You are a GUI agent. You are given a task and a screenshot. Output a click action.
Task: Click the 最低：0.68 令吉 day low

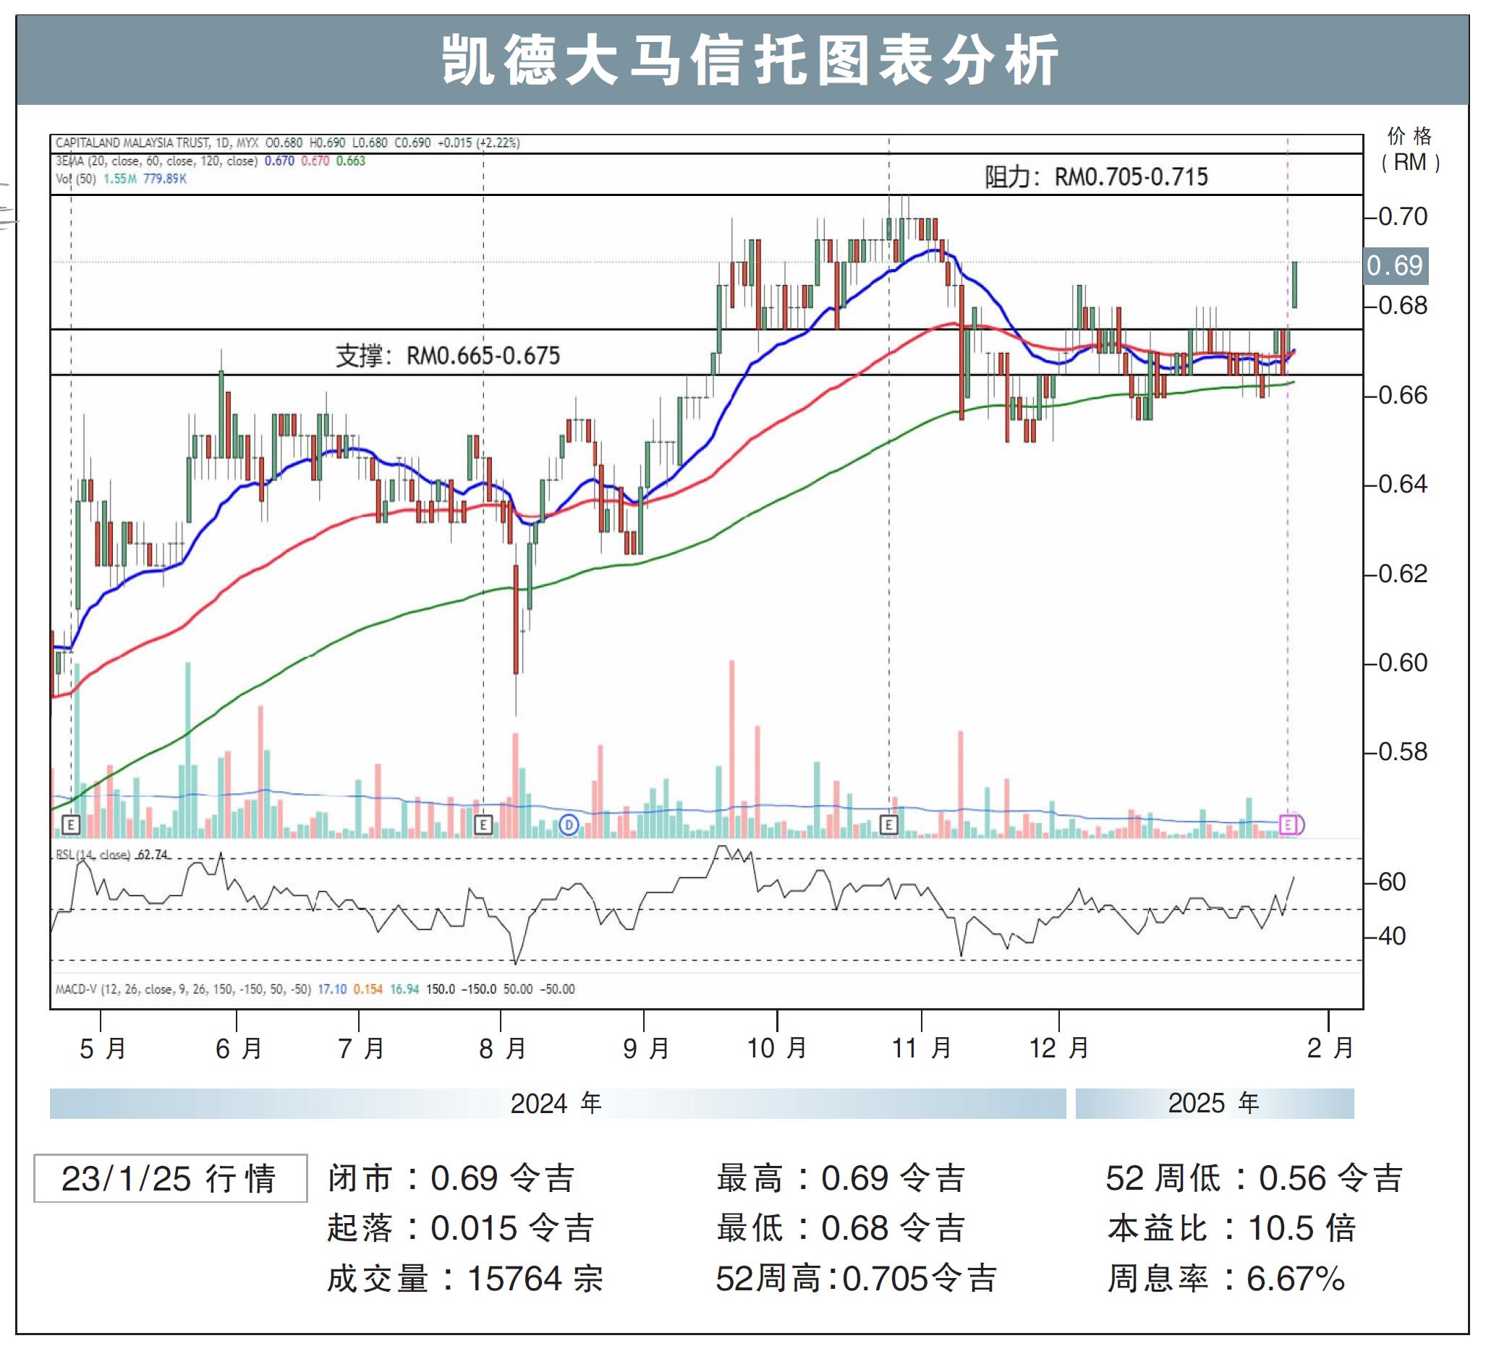point(841,1228)
